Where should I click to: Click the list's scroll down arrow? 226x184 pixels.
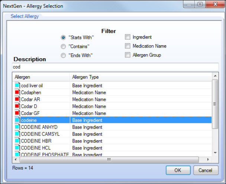[x=215, y=153]
